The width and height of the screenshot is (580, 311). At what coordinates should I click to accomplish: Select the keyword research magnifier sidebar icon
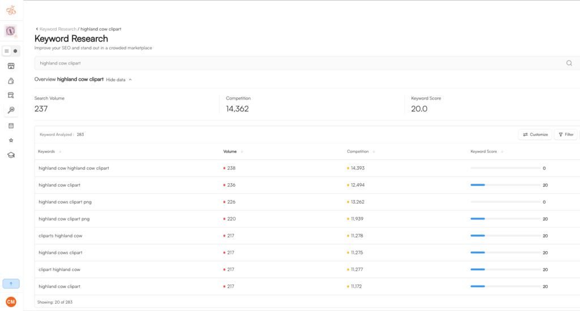(11, 110)
